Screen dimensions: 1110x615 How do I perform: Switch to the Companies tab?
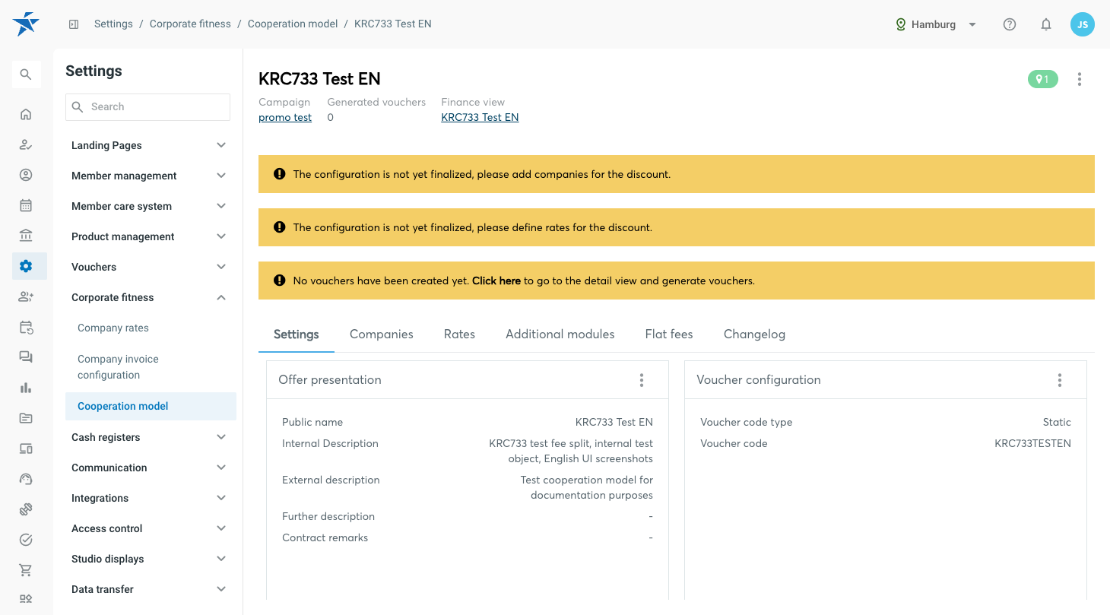pyautogui.click(x=382, y=334)
